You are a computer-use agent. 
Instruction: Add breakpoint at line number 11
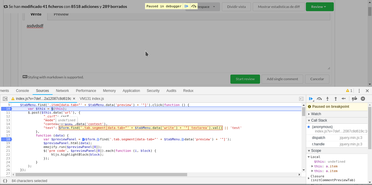(8, 112)
